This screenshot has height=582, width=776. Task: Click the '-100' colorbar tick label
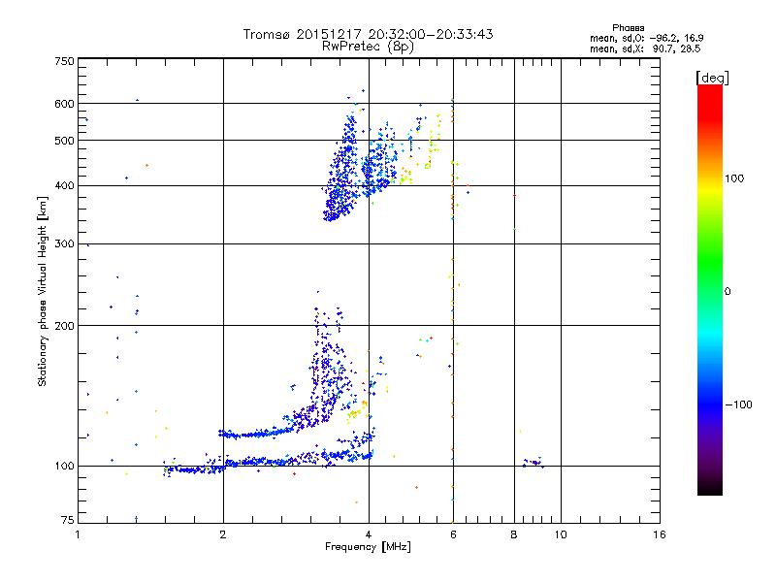point(738,404)
